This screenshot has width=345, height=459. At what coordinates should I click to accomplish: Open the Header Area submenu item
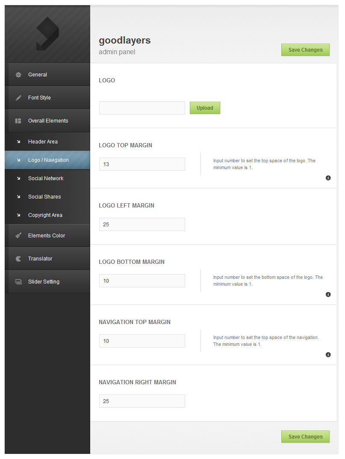point(43,142)
